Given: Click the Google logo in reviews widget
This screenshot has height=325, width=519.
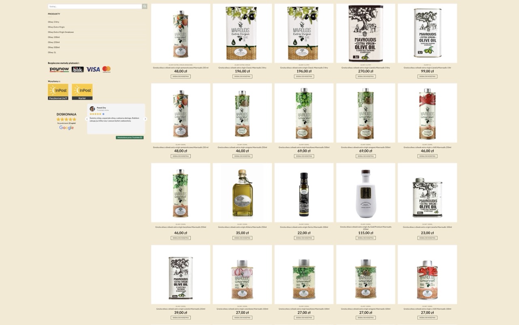Looking at the screenshot, I should [x=66, y=128].
